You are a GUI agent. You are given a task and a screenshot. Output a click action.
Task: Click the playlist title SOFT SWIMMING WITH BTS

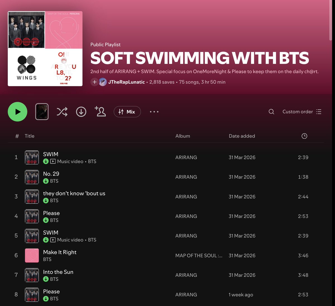pos(200,58)
